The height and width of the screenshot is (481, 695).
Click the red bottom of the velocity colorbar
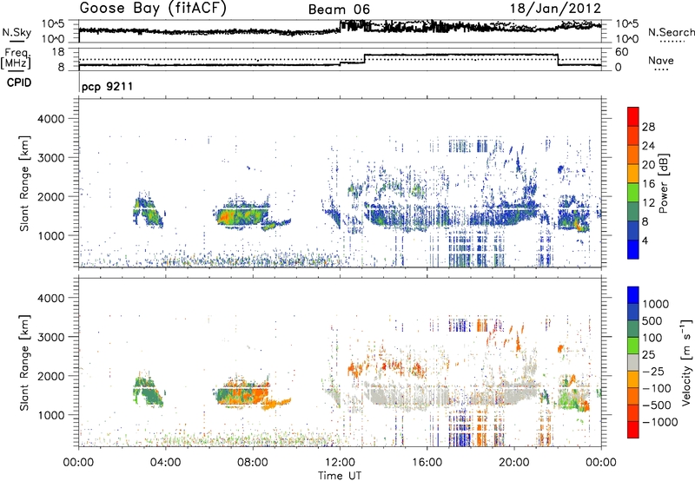click(x=633, y=430)
